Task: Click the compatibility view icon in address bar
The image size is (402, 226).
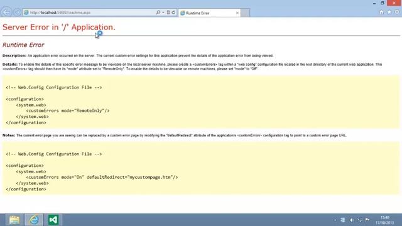Action: click(x=168, y=13)
